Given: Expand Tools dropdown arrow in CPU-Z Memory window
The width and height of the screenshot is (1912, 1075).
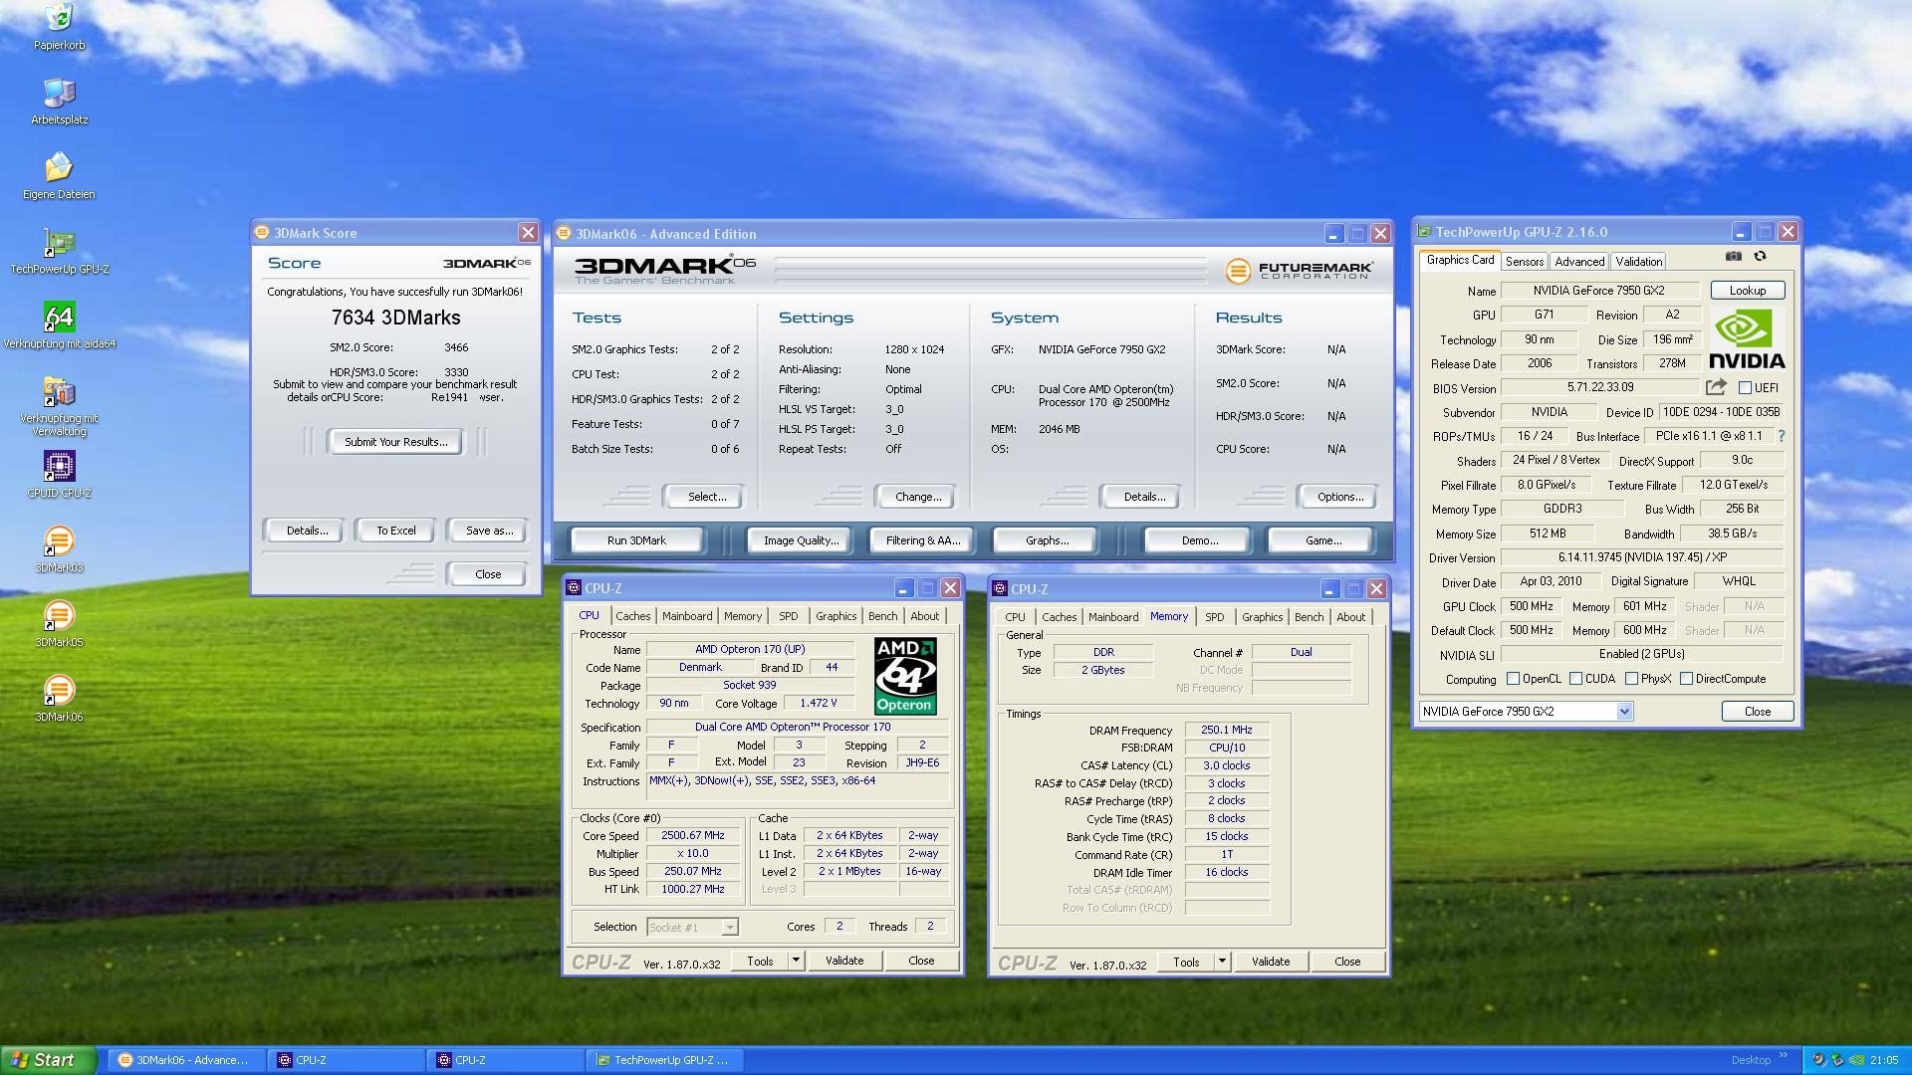Looking at the screenshot, I should tap(1222, 962).
